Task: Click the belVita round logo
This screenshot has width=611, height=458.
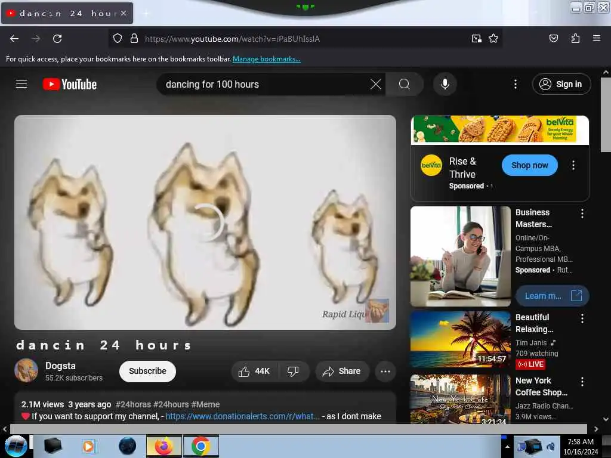Action: pos(431,166)
